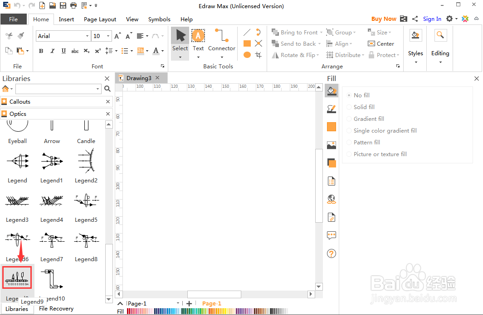
Task: Open the help question mark icon in sidebar
Action: tap(332, 253)
